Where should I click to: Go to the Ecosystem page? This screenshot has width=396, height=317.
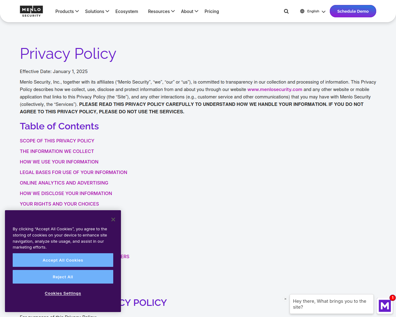coord(127,11)
